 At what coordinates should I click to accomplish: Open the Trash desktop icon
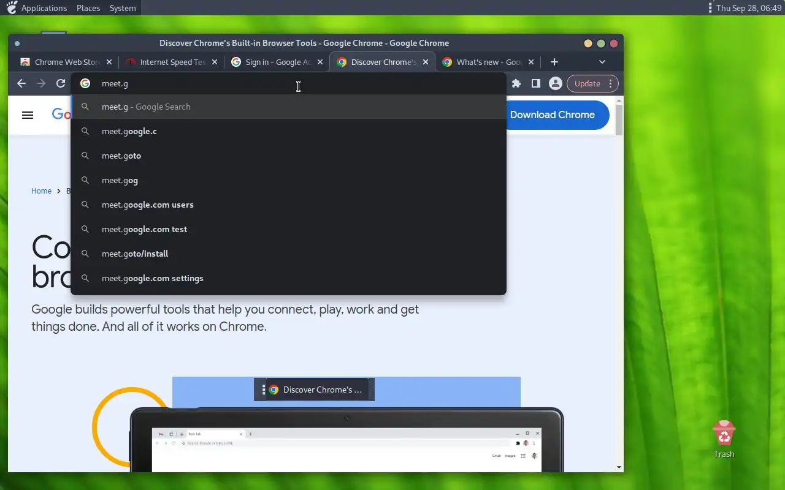[724, 439]
